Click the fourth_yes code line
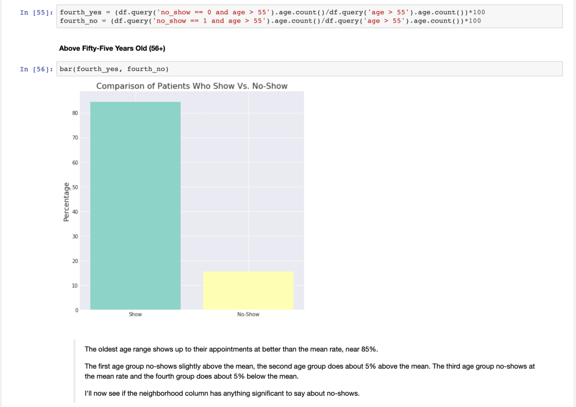 coord(270,12)
